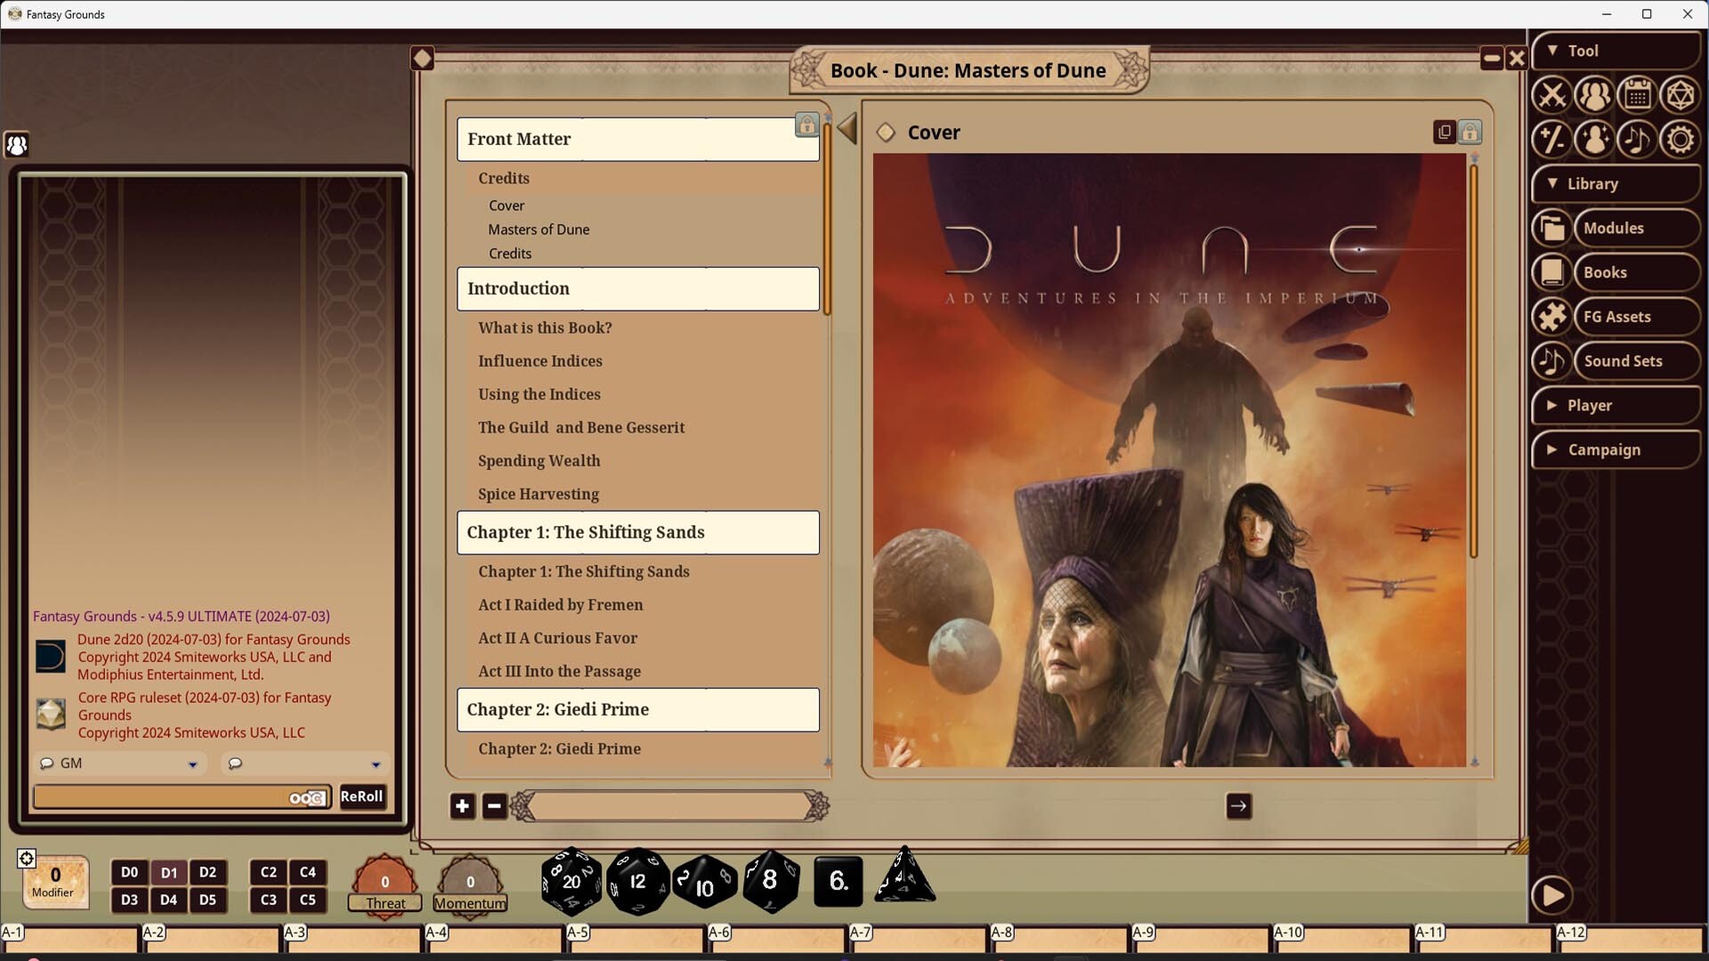Open the Party Sheet tool icon
1709x961 pixels.
[x=1594, y=95]
